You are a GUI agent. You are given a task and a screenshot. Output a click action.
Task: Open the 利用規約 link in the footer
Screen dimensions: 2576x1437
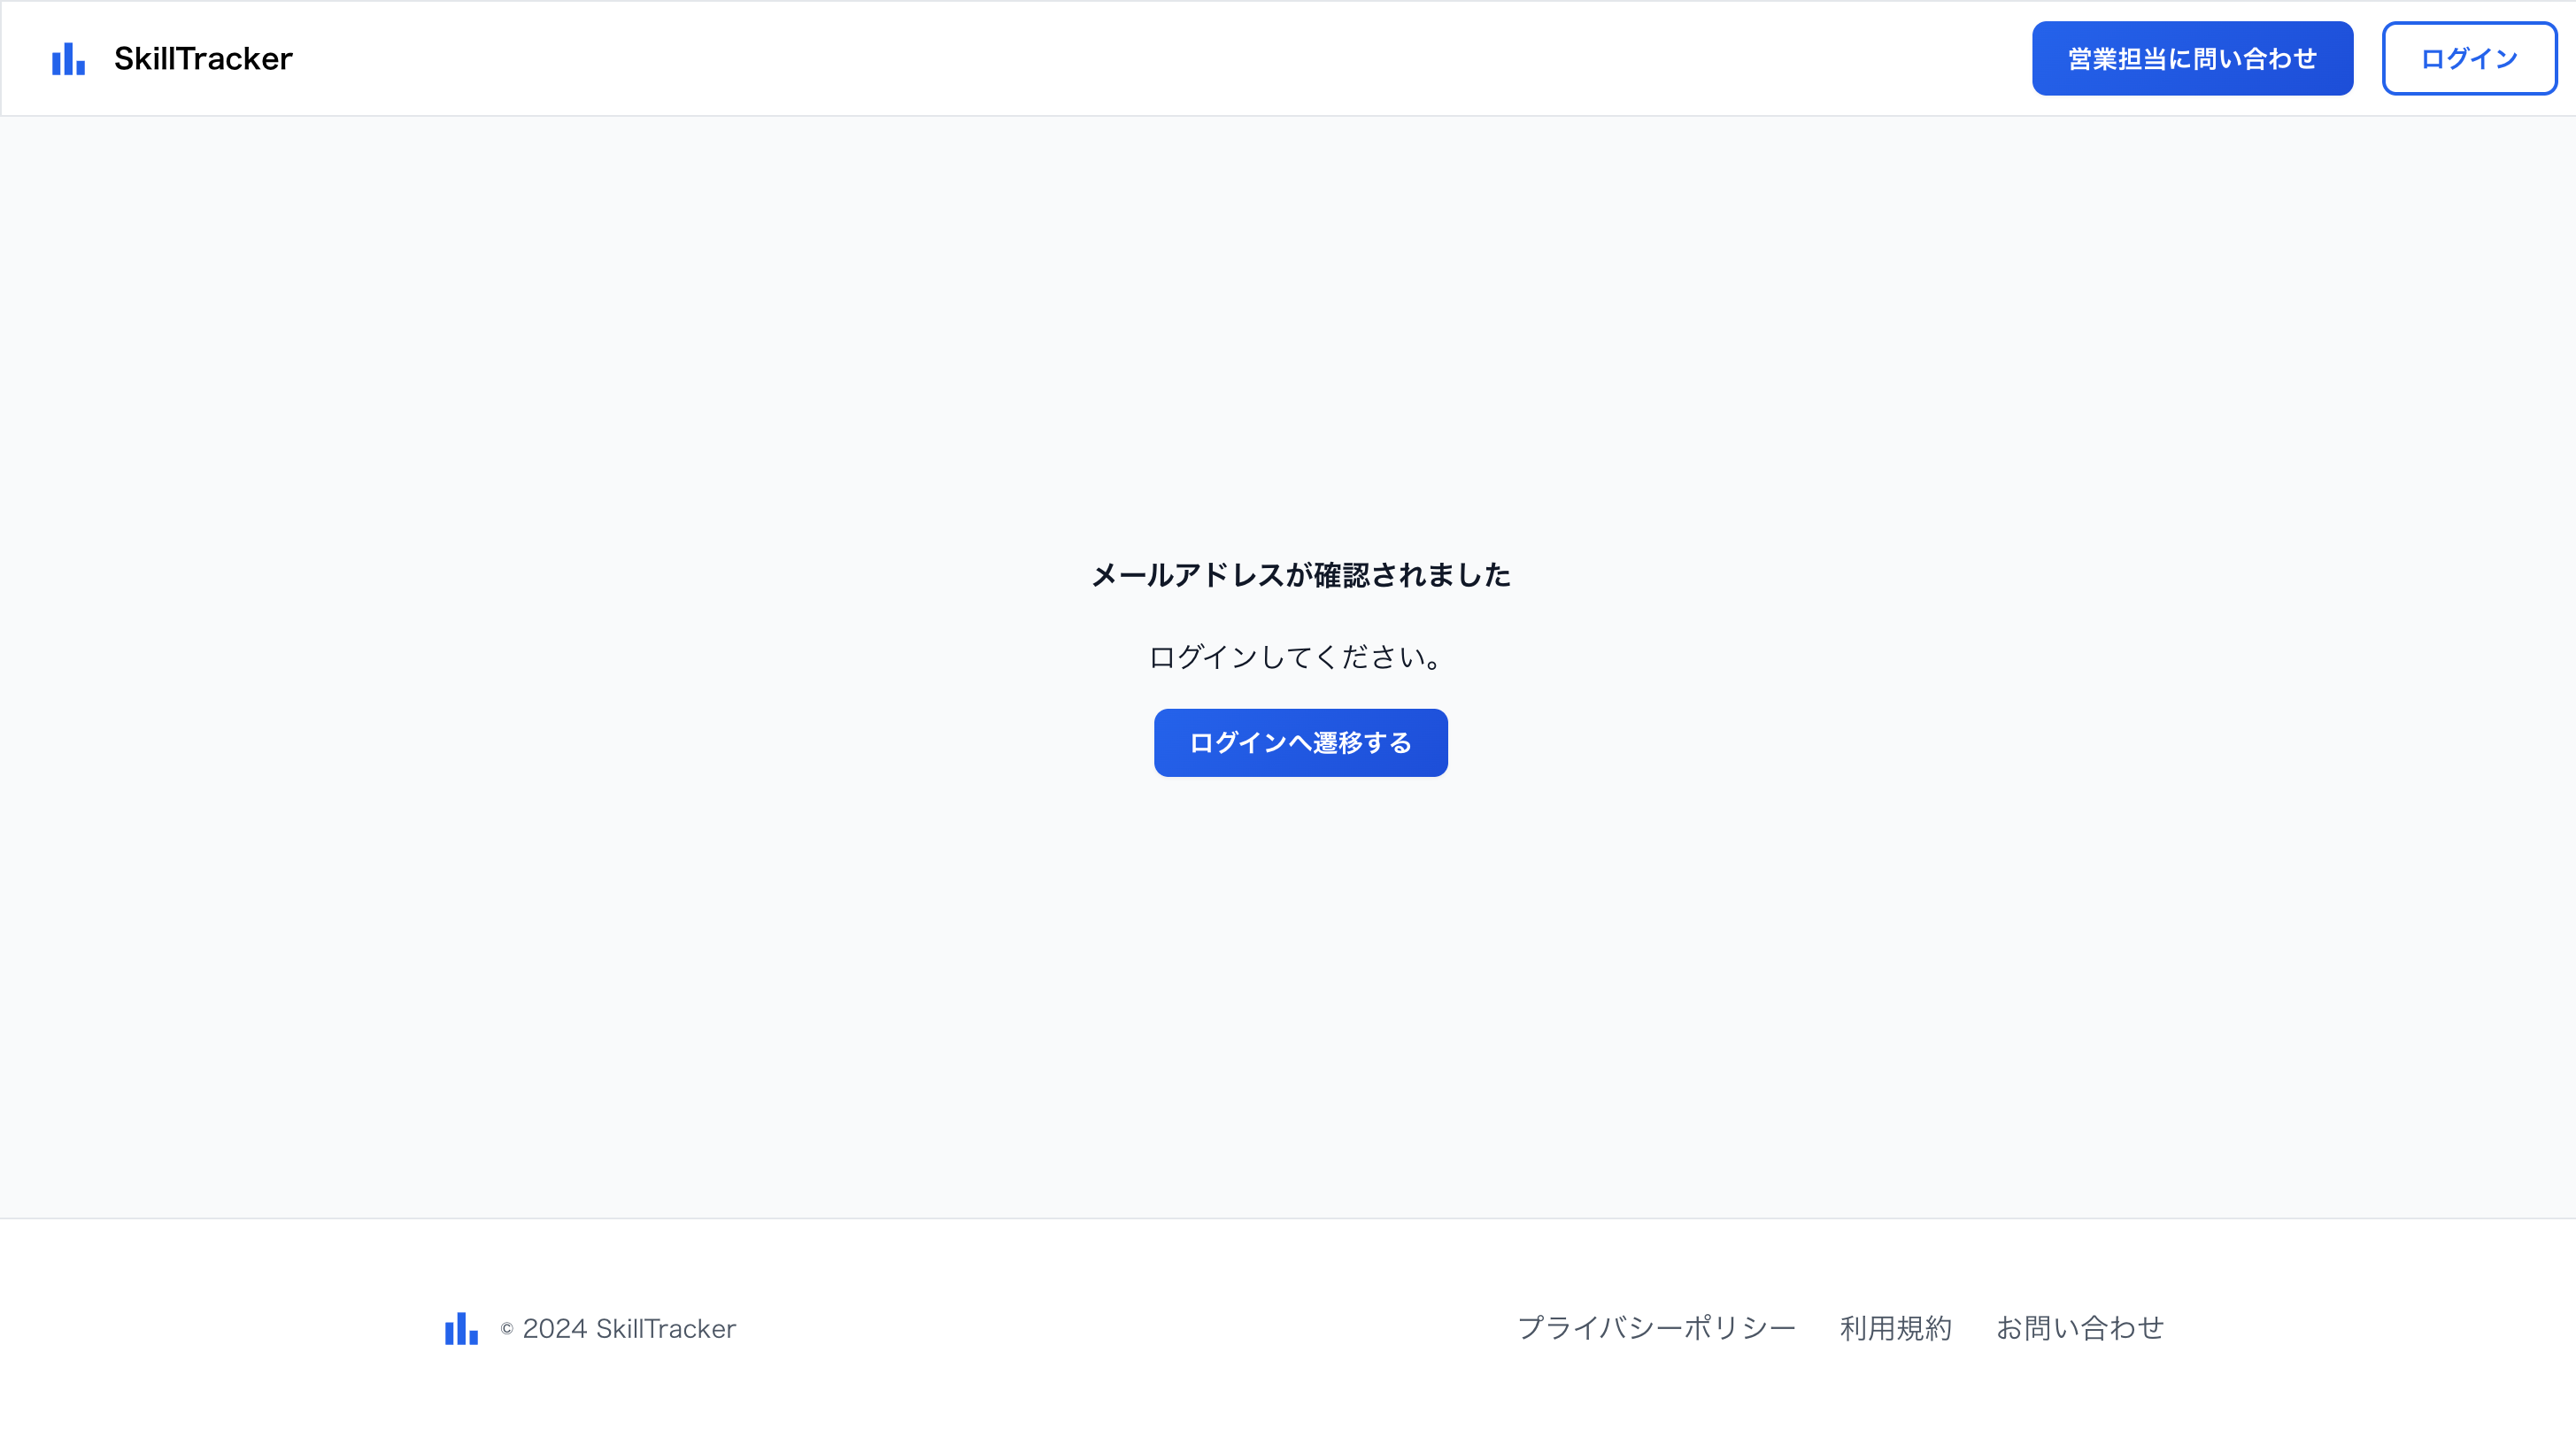(x=1895, y=1328)
